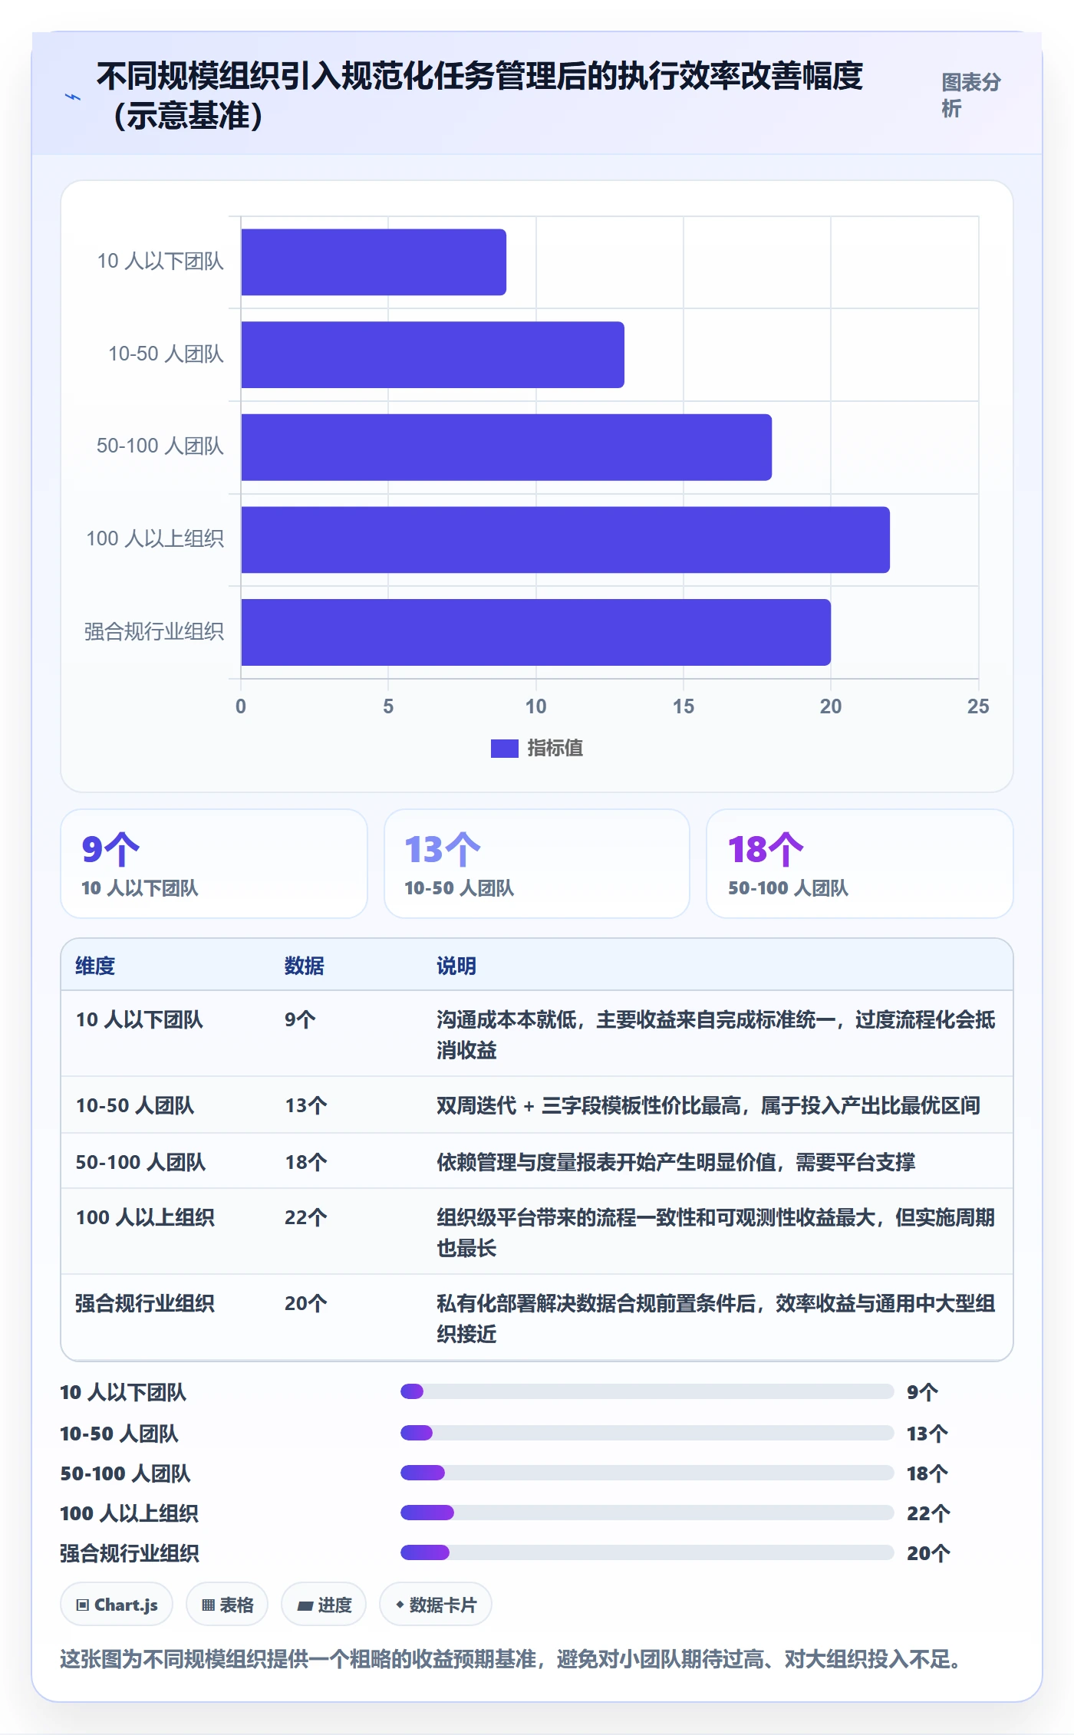The width and height of the screenshot is (1074, 1735).
Task: Click the lightning icon beside the title
Action: coord(73,97)
